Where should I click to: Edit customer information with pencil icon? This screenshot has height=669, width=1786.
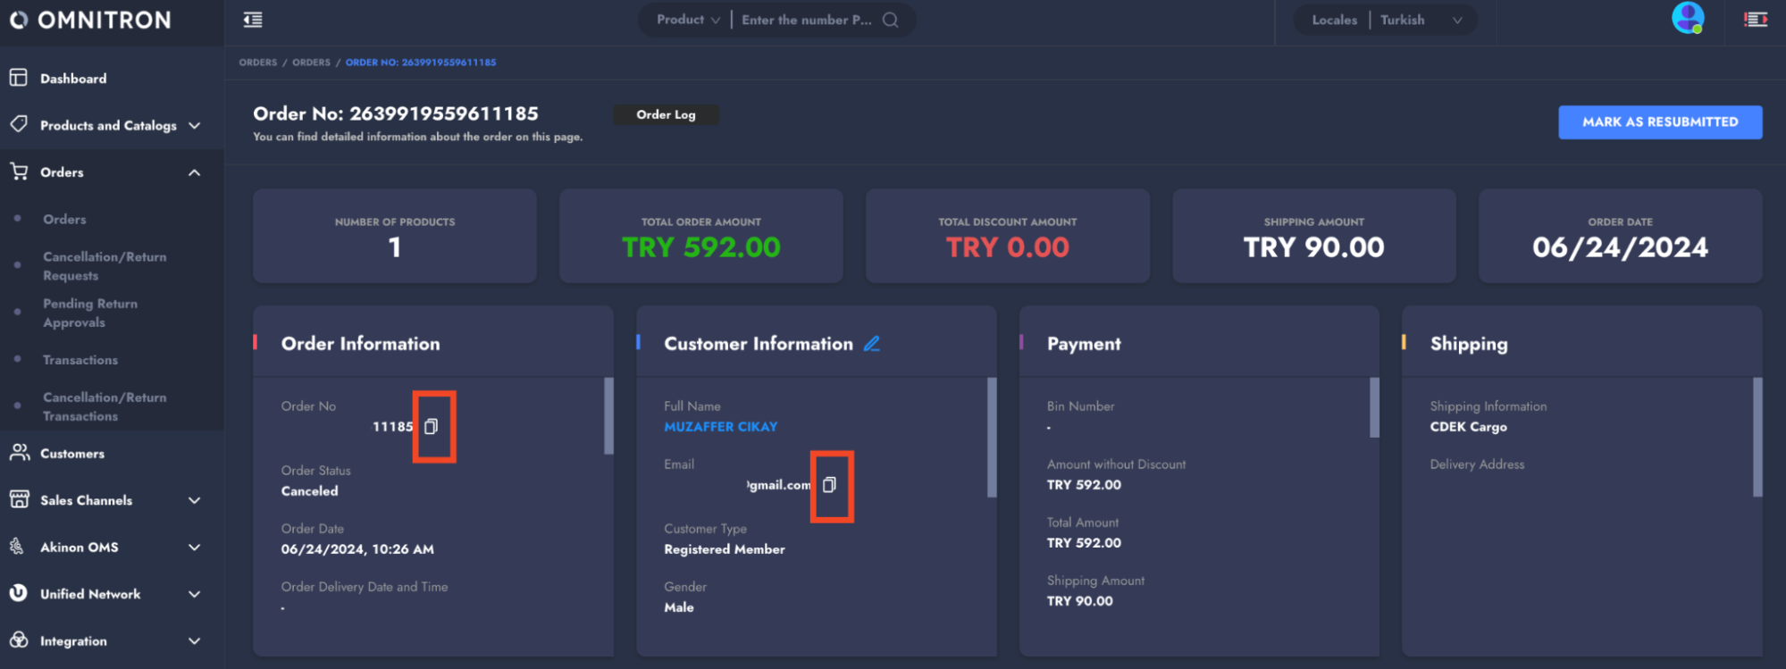(872, 344)
